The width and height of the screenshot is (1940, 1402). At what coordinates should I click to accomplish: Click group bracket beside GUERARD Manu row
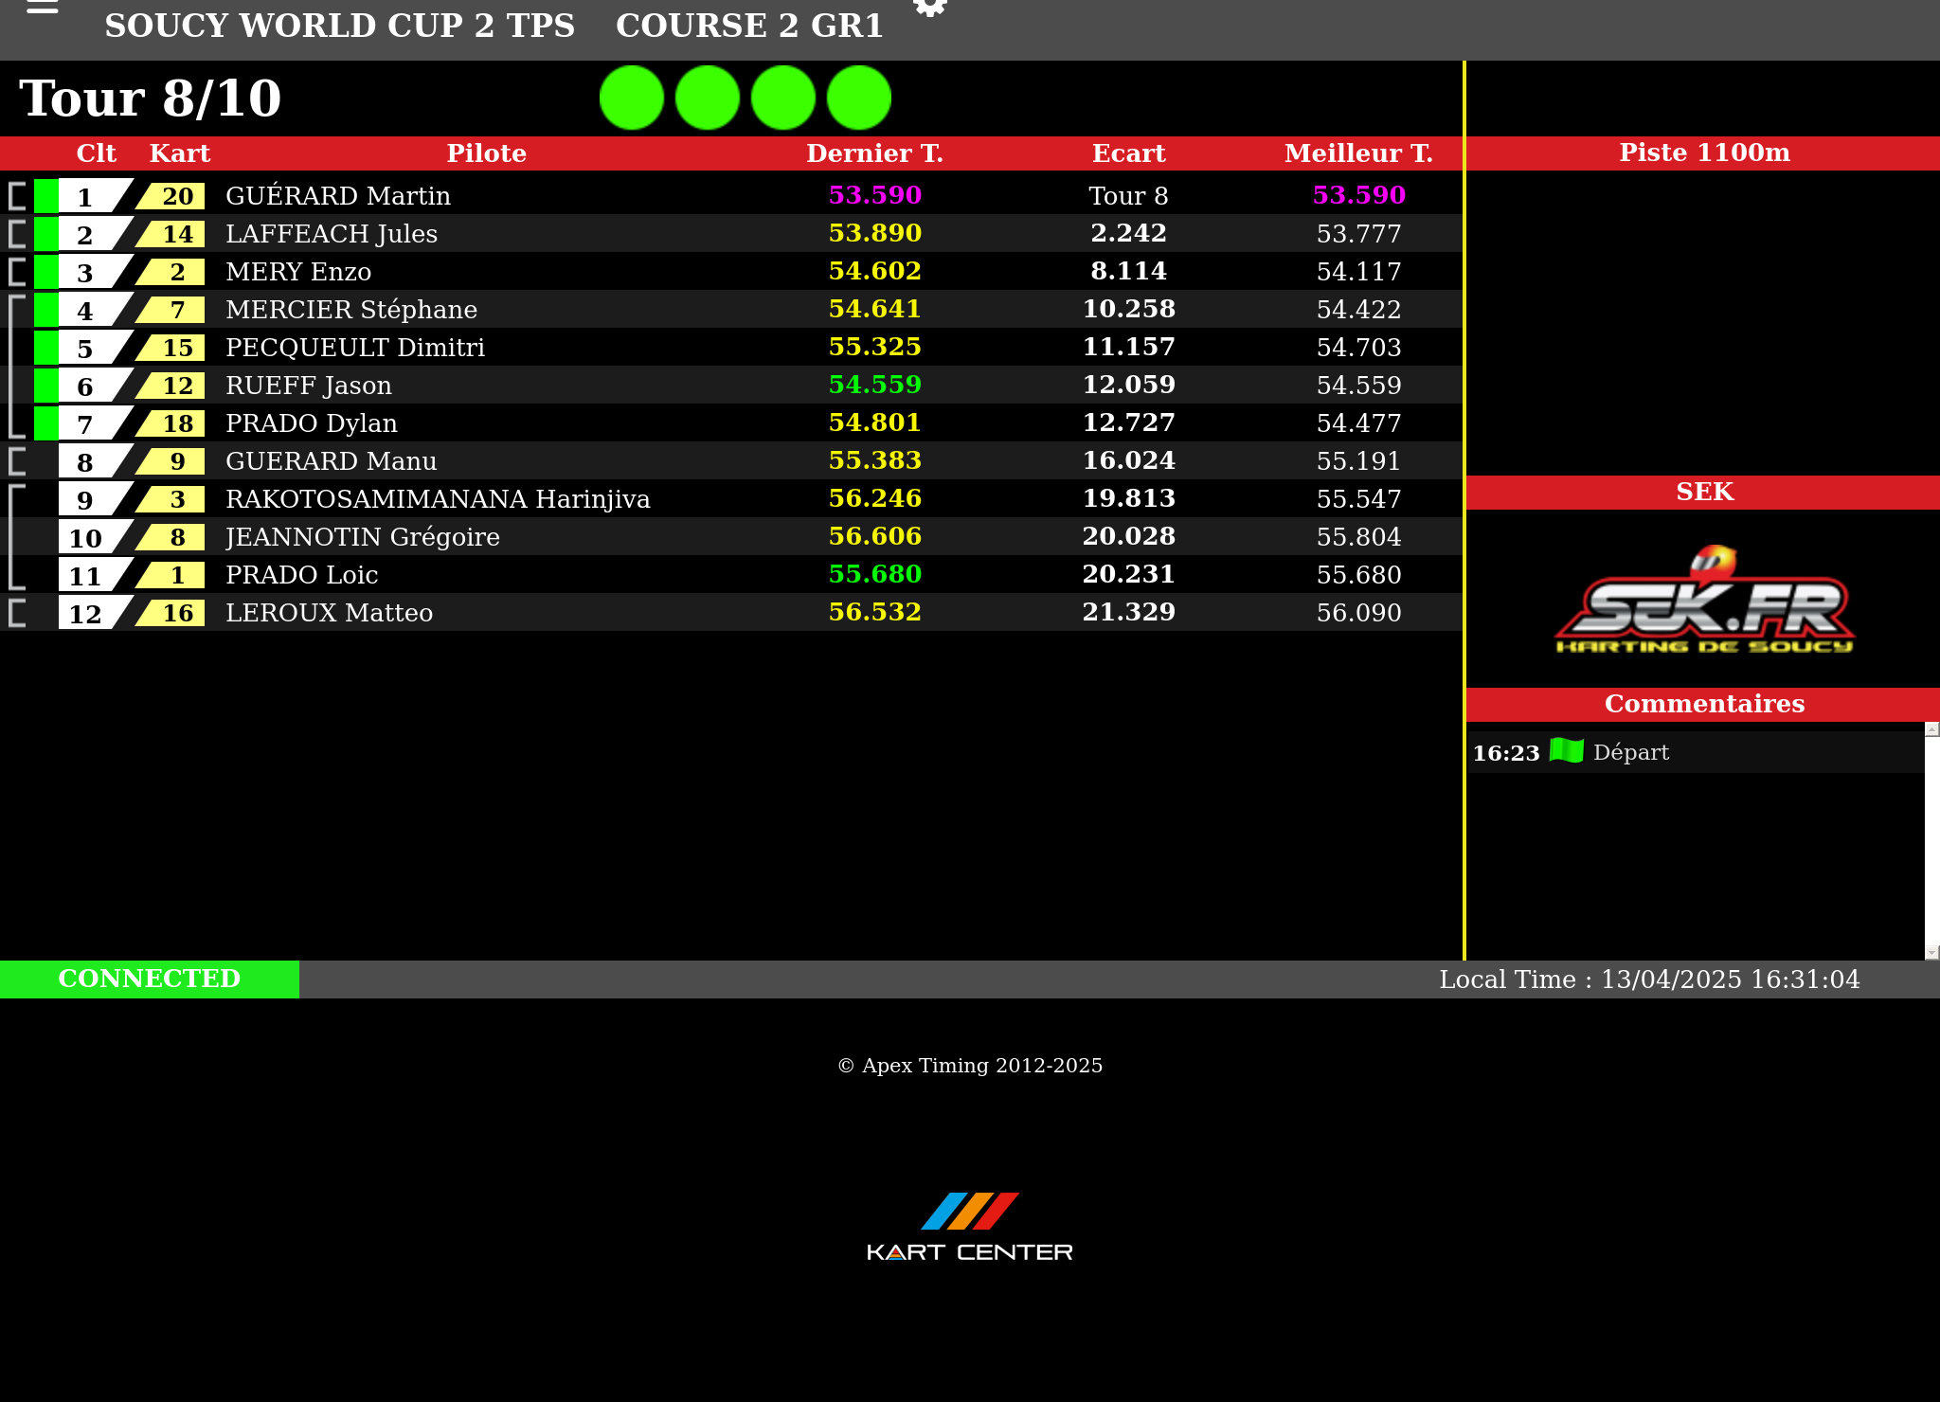pos(16,461)
